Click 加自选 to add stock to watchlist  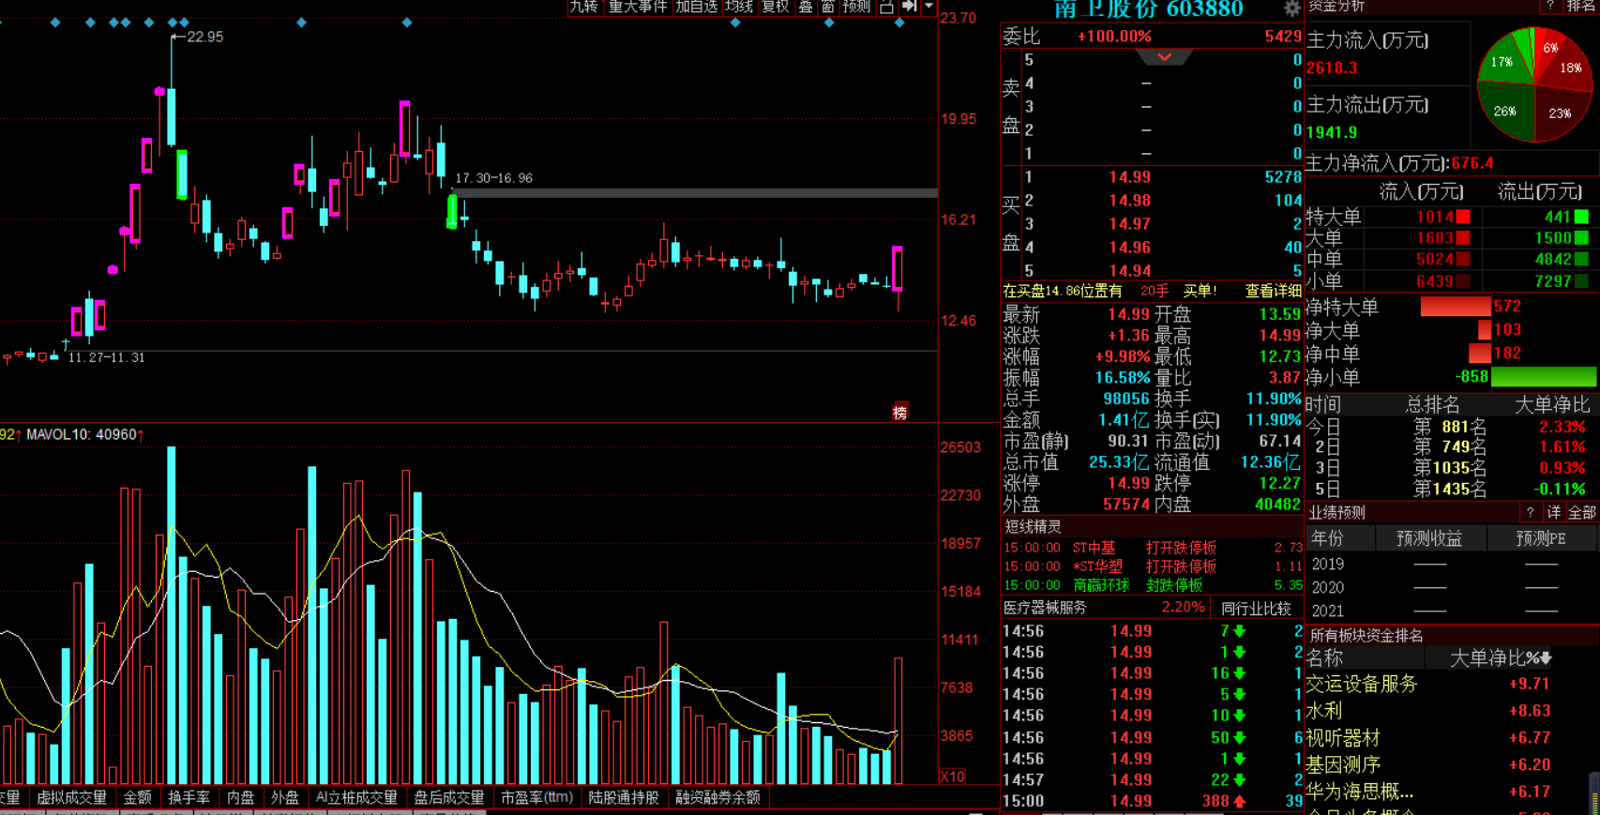[697, 7]
